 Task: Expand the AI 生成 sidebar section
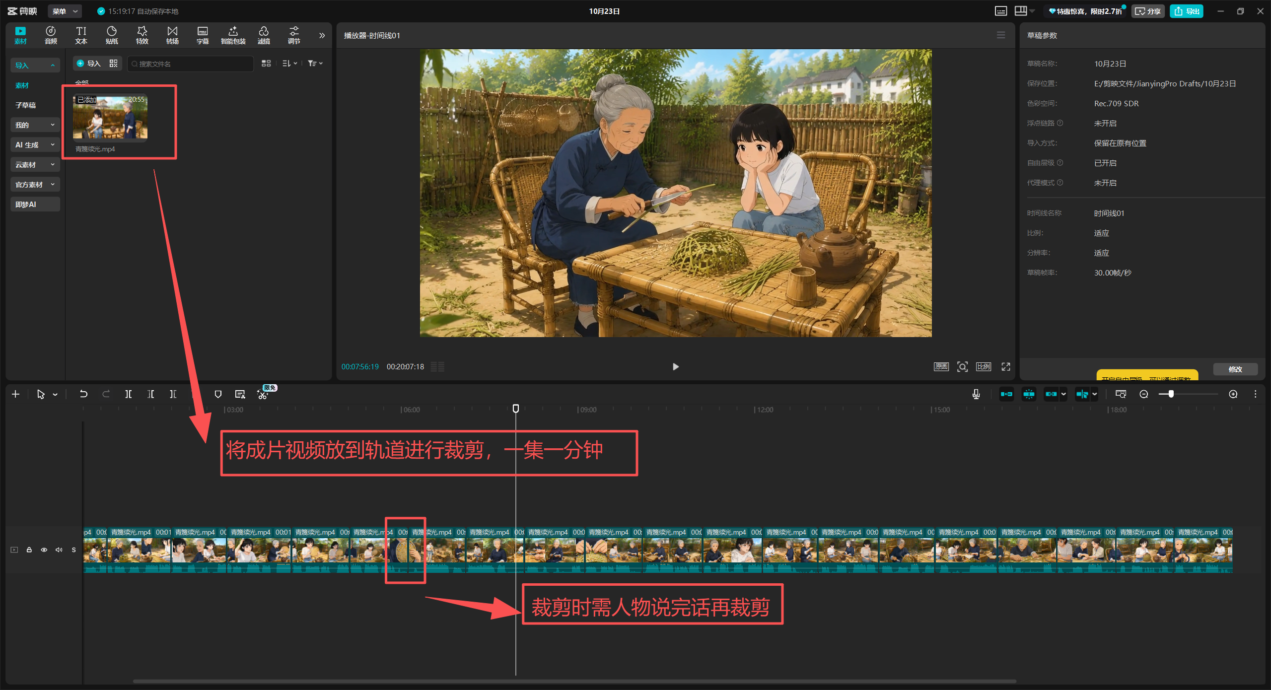coord(35,145)
